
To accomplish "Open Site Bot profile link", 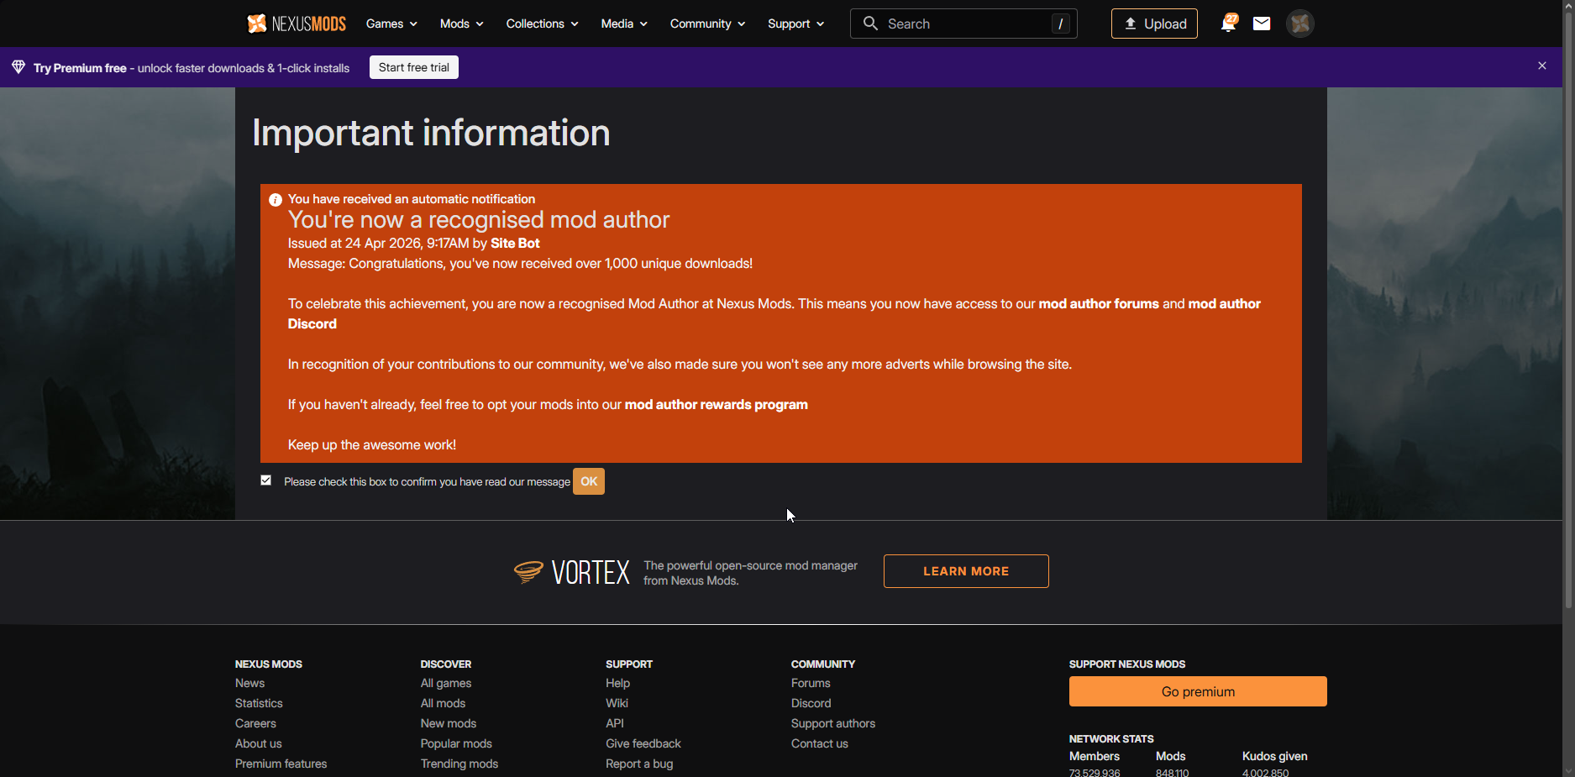I will (515, 244).
